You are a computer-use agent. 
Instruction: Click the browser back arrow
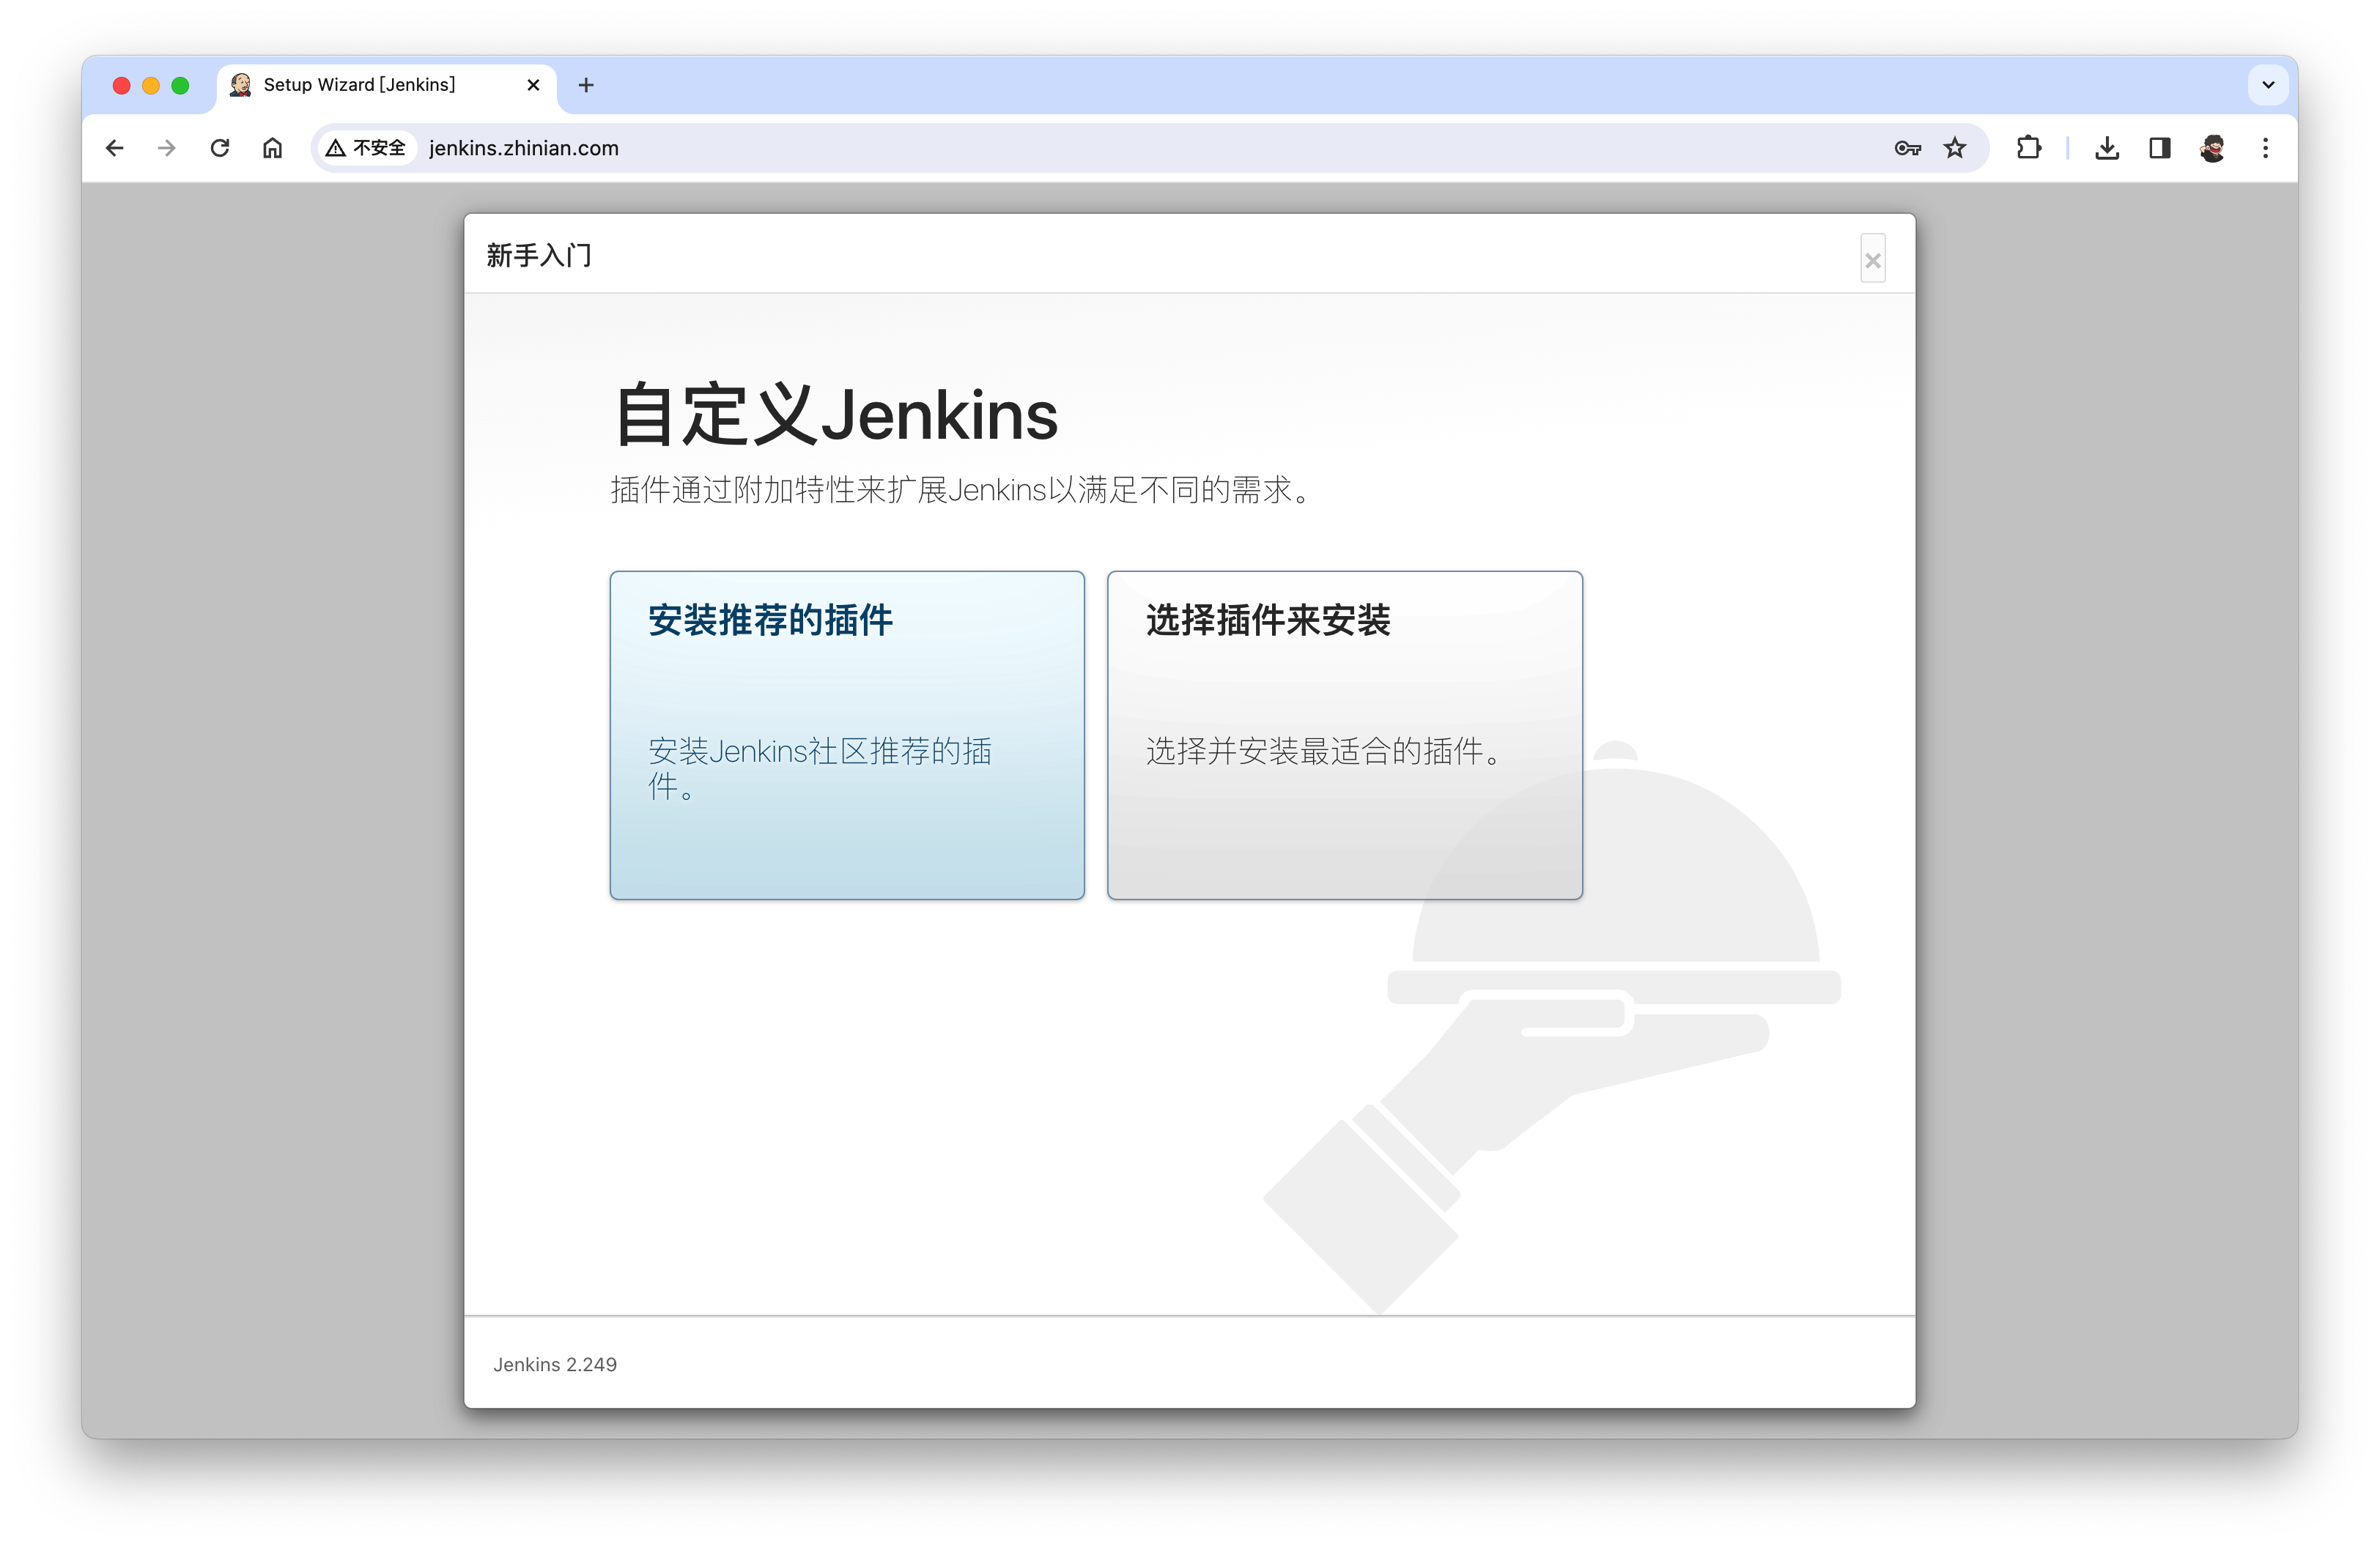(x=115, y=148)
